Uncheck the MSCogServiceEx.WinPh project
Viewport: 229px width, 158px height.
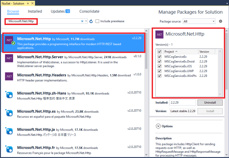(x=160, y=76)
